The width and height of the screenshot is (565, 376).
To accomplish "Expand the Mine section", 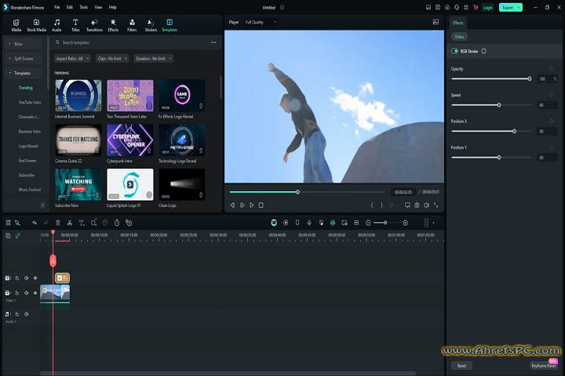I will 23,44.
